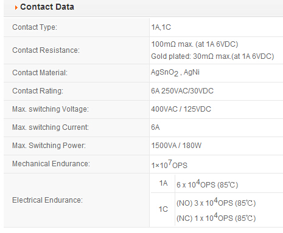Click the Contact Rating label

pyautogui.click(x=38, y=91)
